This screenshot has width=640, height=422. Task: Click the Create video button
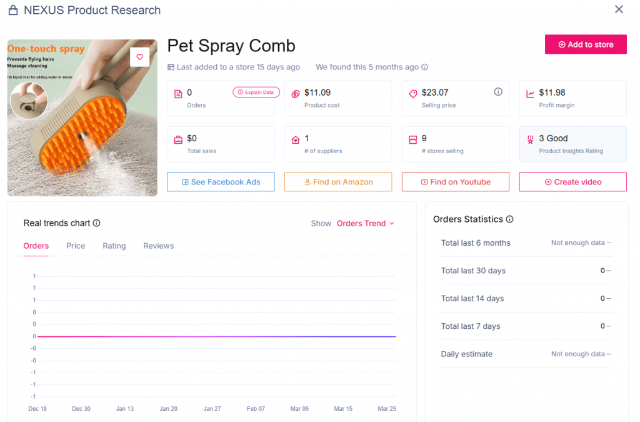(x=572, y=182)
